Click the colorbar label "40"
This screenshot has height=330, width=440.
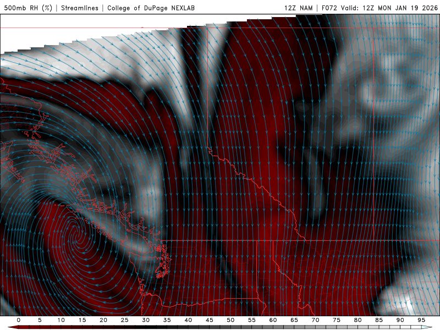pos(188,320)
